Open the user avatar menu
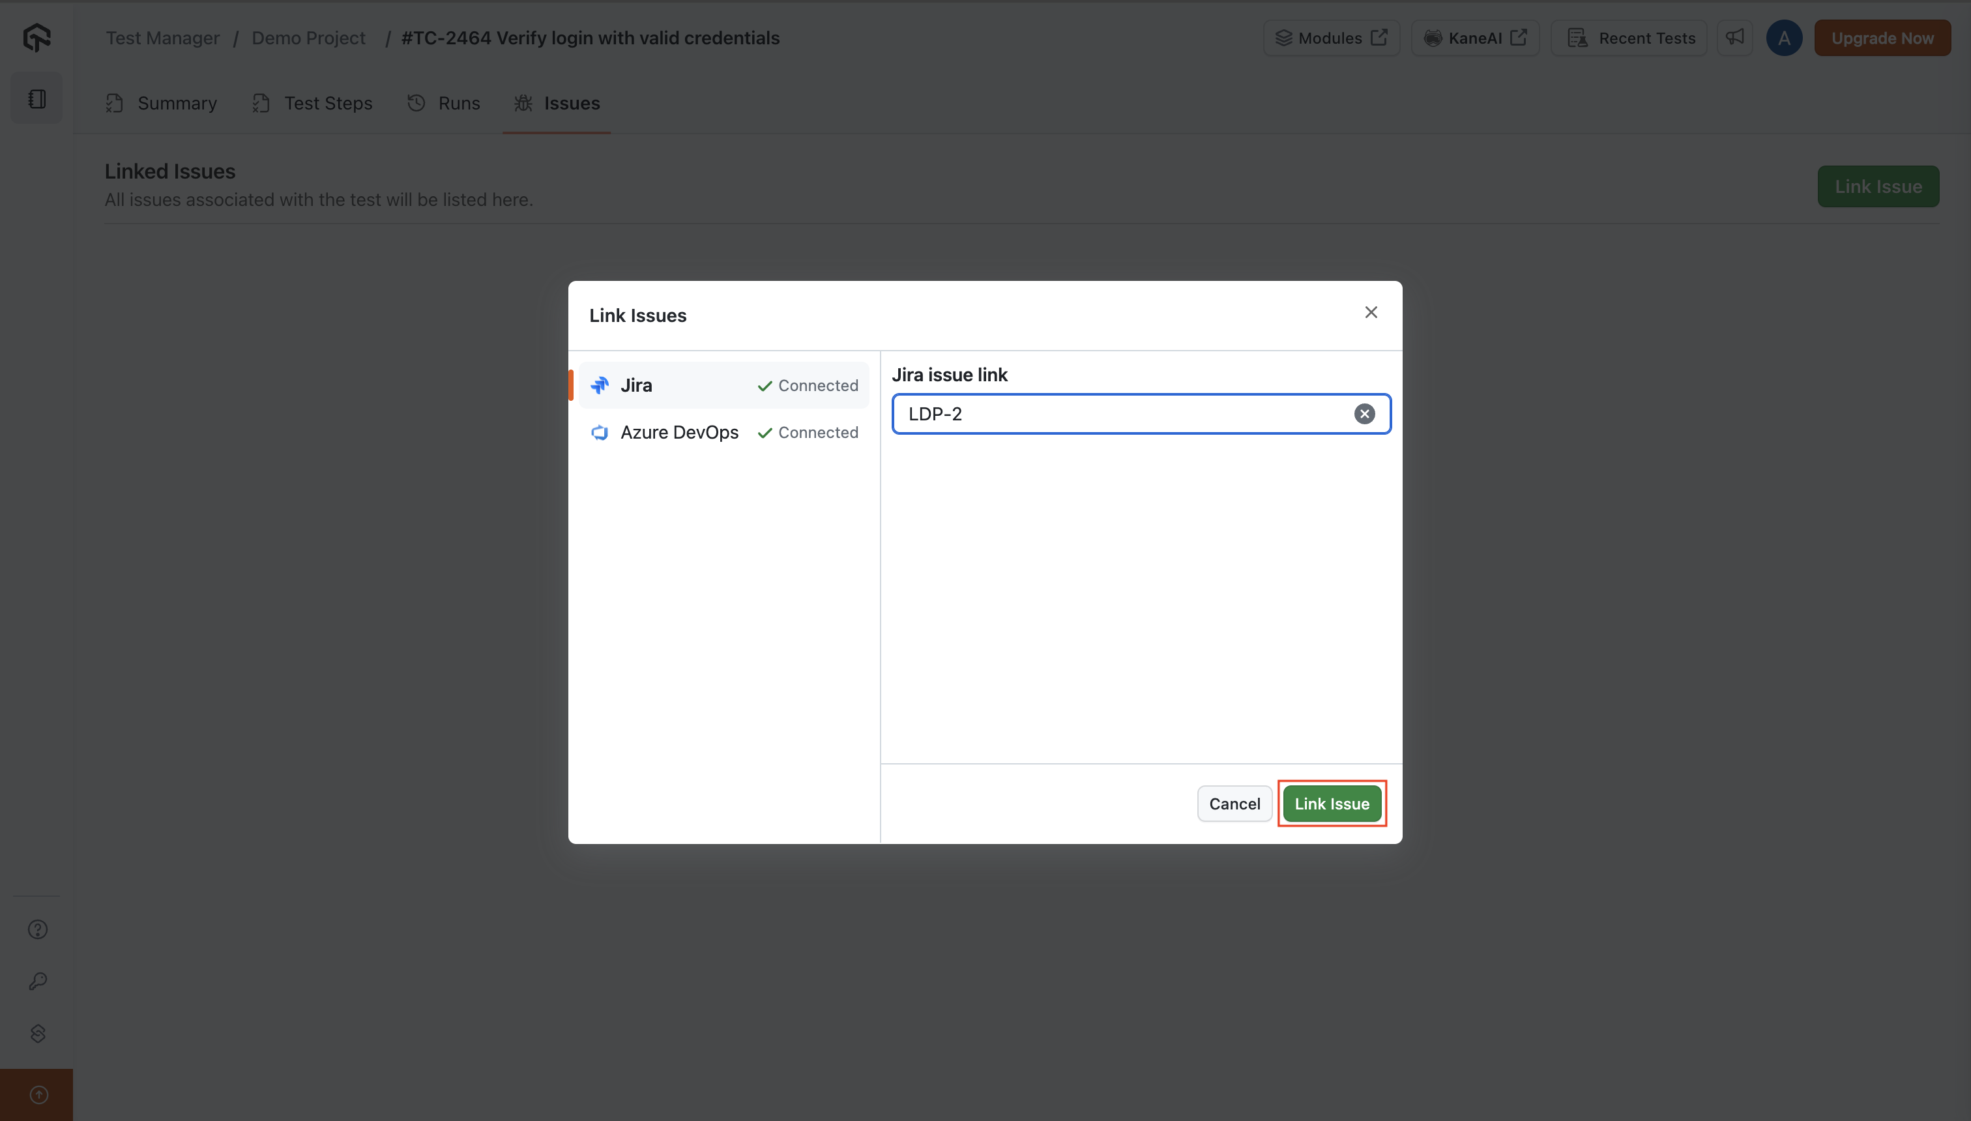The height and width of the screenshot is (1121, 1971). tap(1785, 37)
